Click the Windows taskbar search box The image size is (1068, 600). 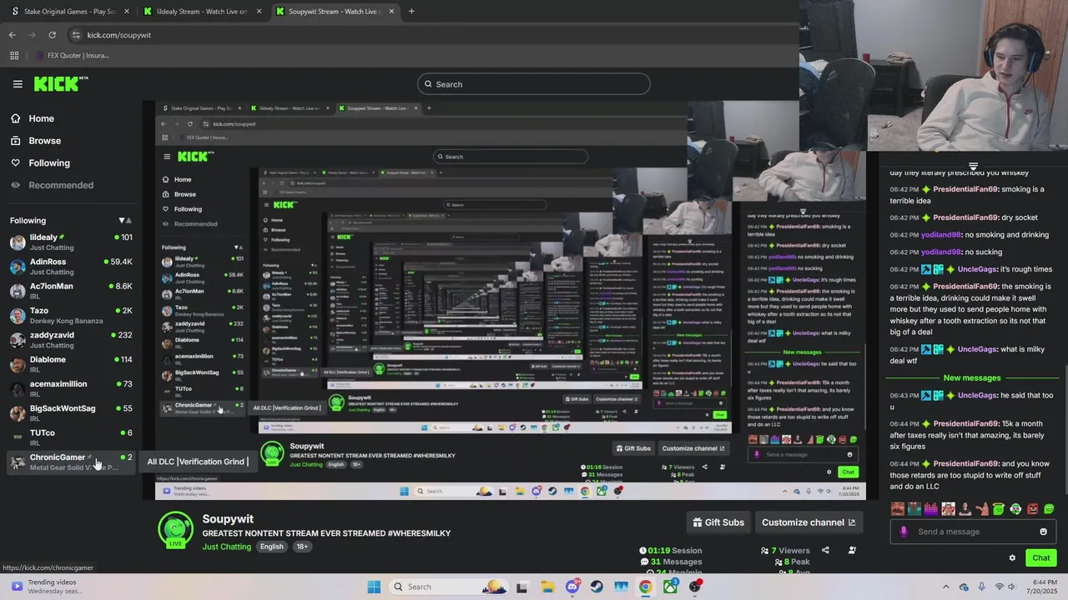point(449,587)
